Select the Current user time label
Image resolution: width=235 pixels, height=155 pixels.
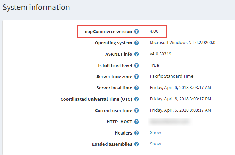(x=113, y=111)
